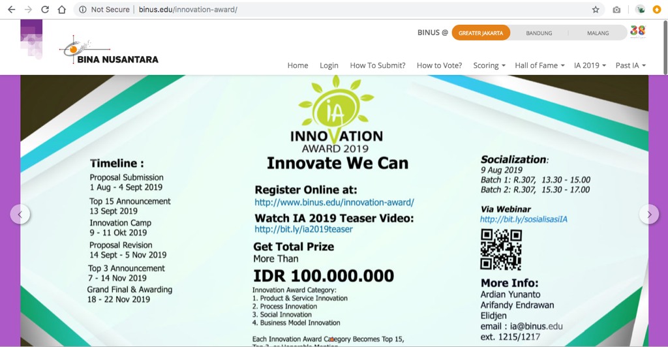Viewport: 668px width, 347px height.
Task: Click the binus.edu/innovation-award registration URL text
Action: coord(335,202)
